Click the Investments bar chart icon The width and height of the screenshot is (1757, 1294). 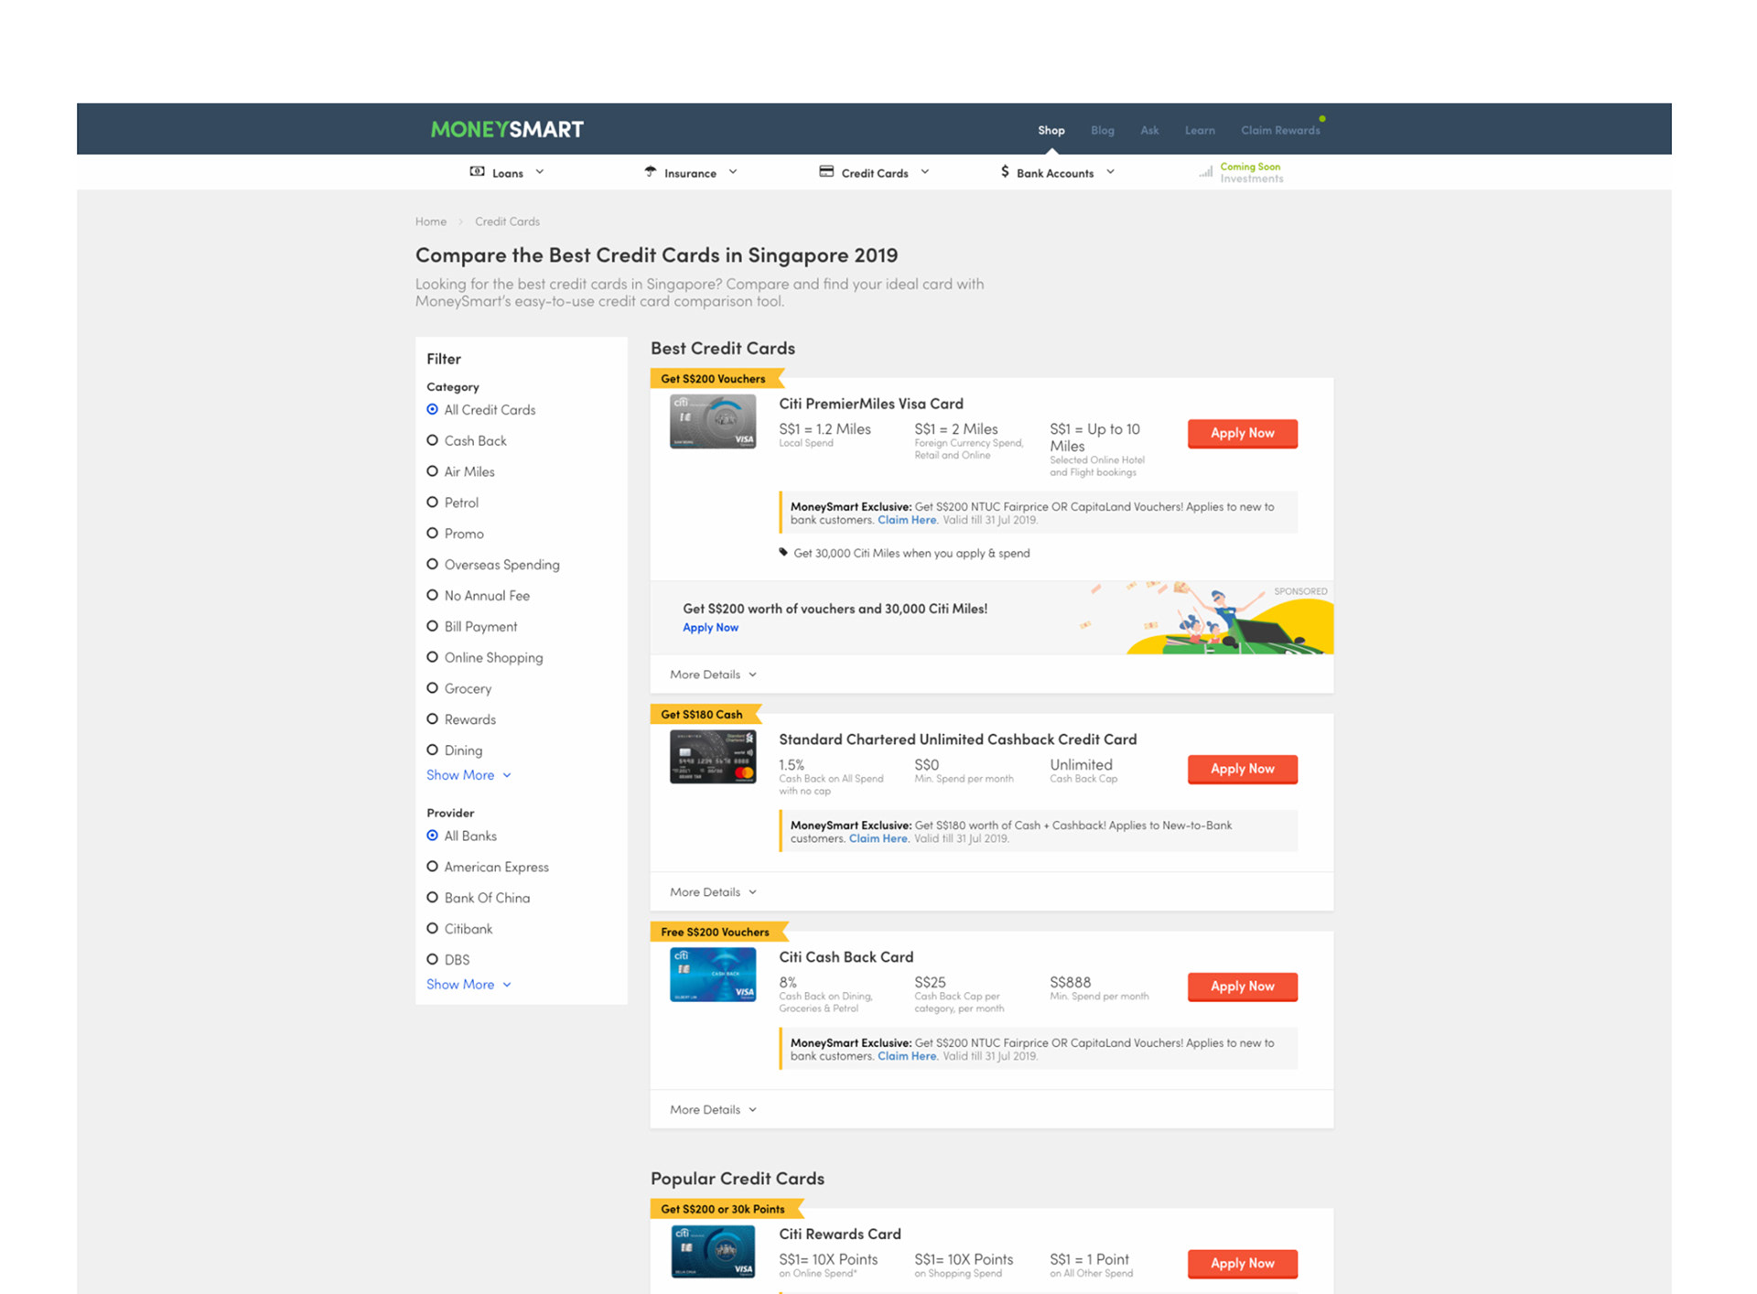(1206, 171)
